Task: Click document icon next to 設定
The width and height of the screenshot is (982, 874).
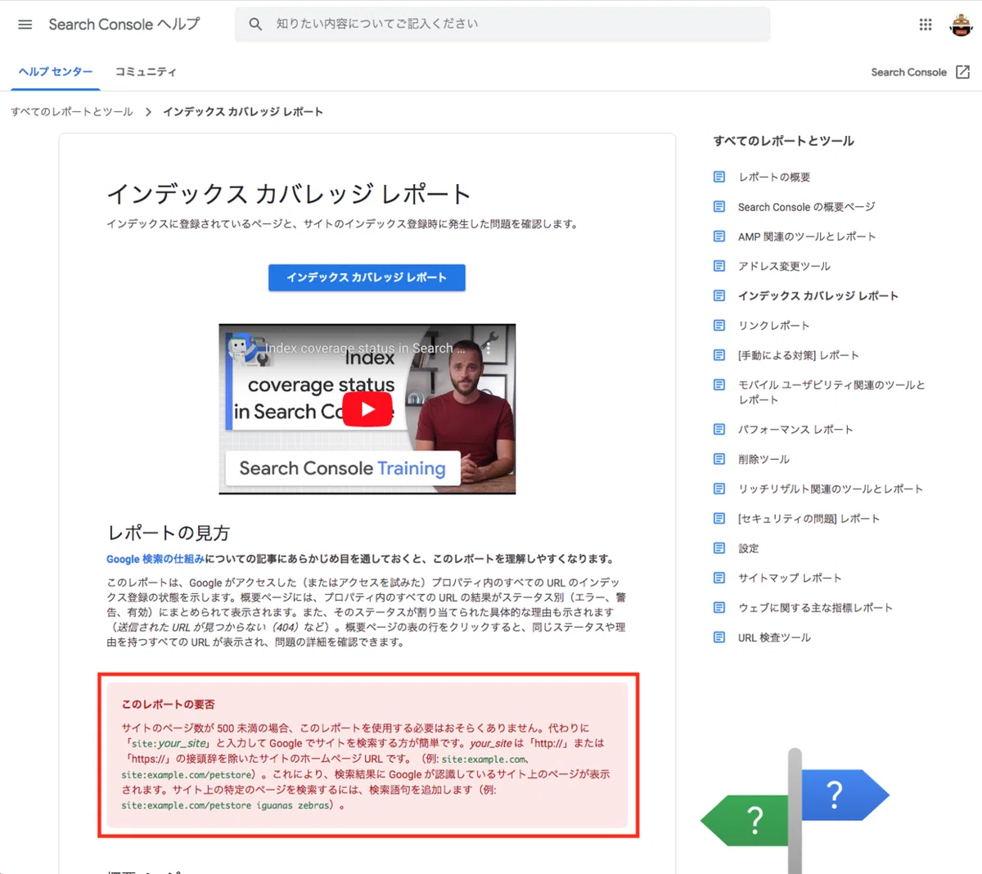Action: [x=719, y=548]
